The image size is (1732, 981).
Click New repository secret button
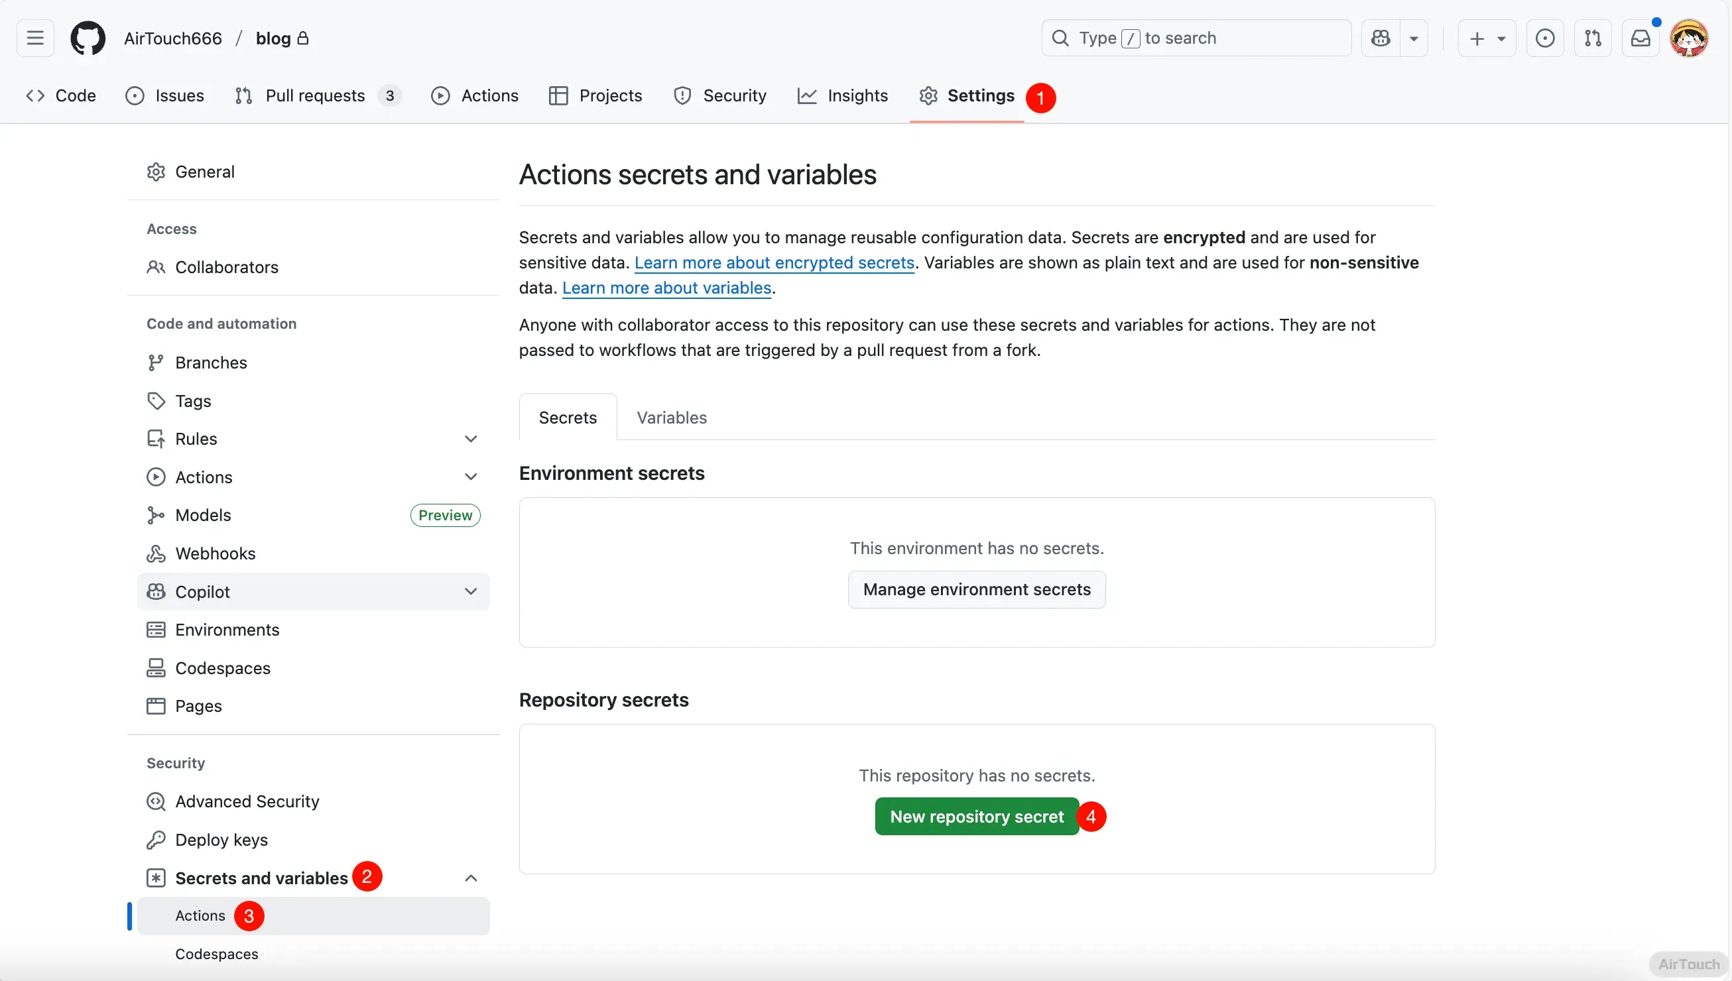[976, 817]
